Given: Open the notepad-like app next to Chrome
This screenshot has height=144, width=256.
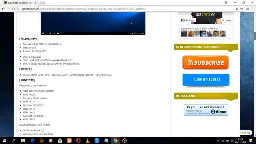Looking at the screenshot, I should click(x=106, y=140).
